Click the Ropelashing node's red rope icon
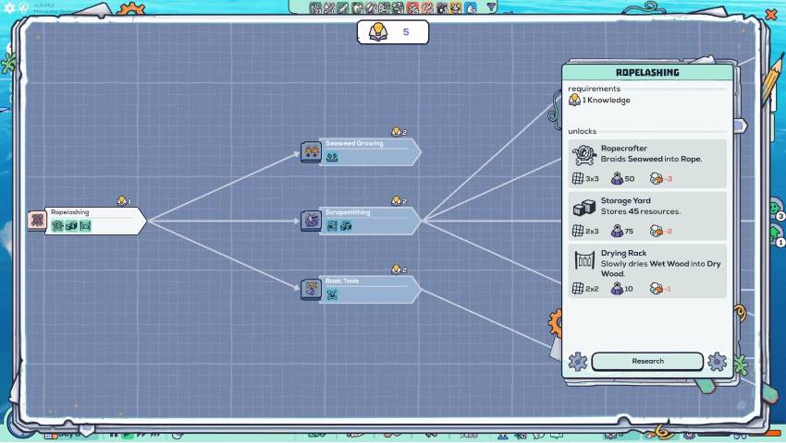The width and height of the screenshot is (786, 443). coord(37,220)
